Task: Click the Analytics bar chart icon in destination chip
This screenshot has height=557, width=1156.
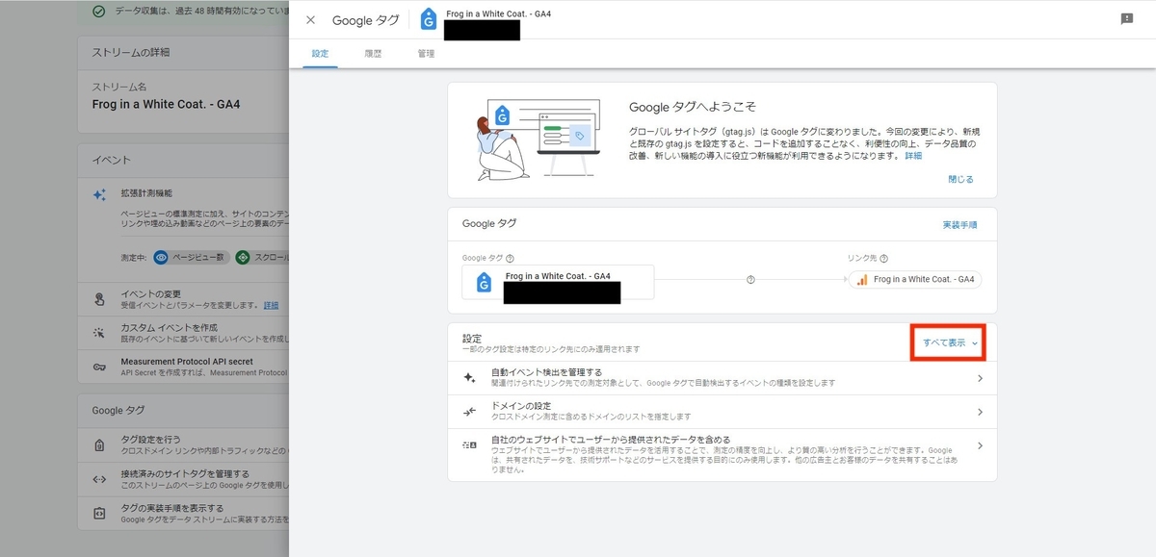Action: coord(862,279)
